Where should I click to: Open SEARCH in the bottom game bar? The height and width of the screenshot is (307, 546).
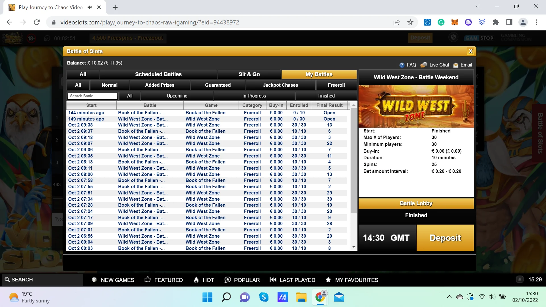click(x=43, y=280)
